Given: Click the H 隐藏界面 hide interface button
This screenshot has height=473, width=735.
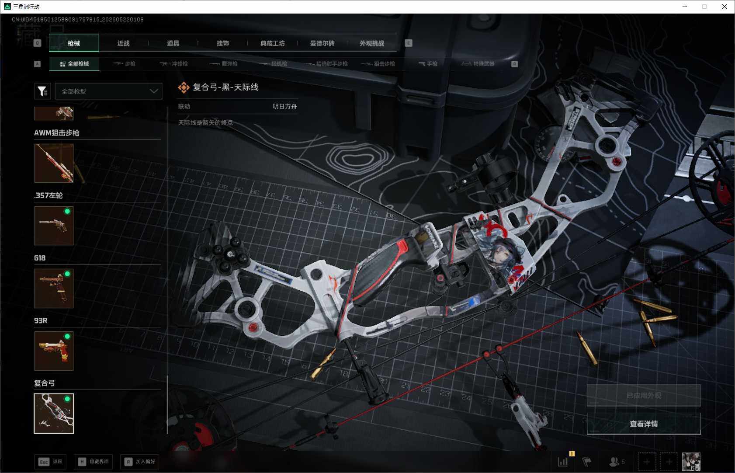Looking at the screenshot, I should [x=94, y=462].
